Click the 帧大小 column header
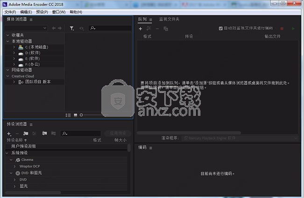304x198 pixels. [120, 140]
